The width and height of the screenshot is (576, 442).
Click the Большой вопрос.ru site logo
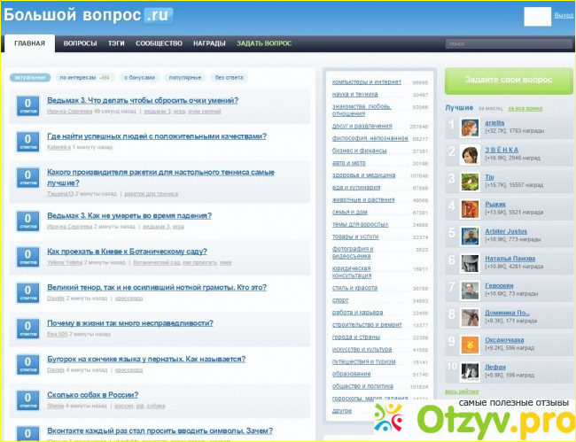pos(88,15)
